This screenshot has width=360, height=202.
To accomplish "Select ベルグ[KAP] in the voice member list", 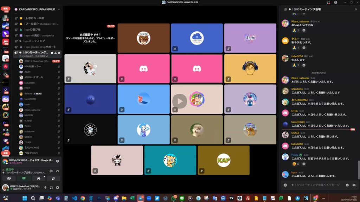I will [39, 153].
